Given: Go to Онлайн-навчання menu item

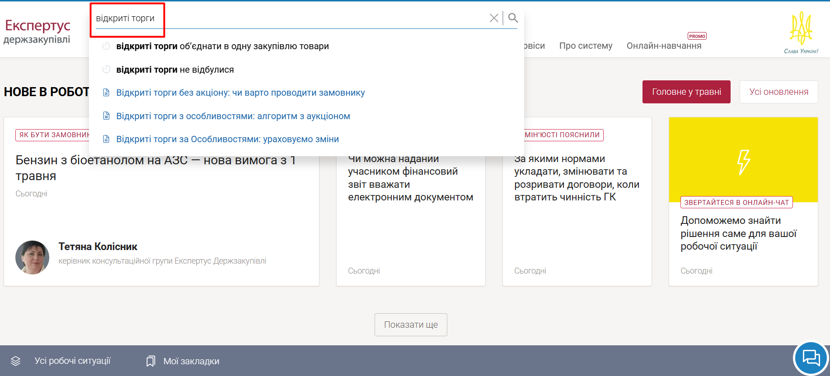Looking at the screenshot, I should click(x=664, y=46).
